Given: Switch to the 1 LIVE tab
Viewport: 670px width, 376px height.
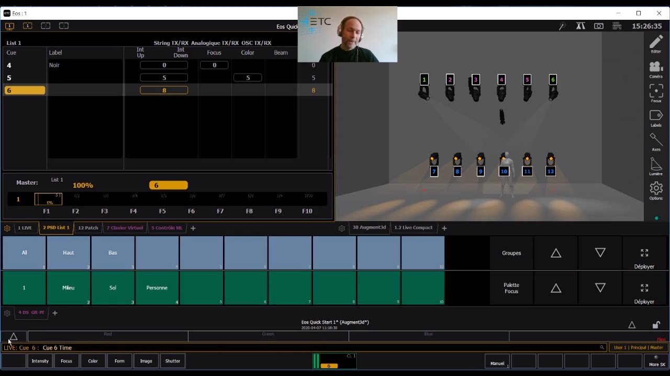Looking at the screenshot, I should [25, 228].
